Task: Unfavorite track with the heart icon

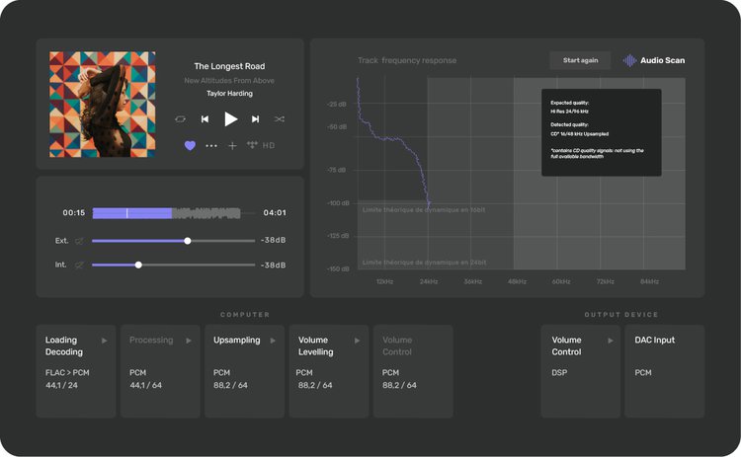Action: [190, 145]
